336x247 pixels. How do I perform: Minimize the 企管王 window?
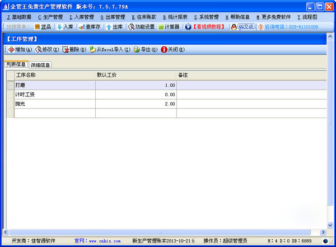[x=310, y=7]
